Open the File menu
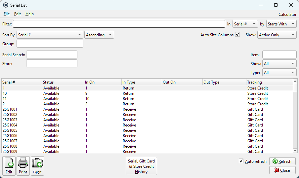 [7, 14]
